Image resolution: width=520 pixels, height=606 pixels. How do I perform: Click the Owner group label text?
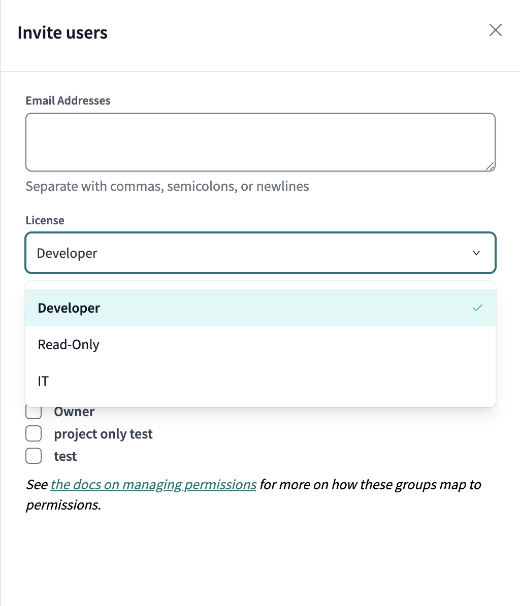(74, 411)
